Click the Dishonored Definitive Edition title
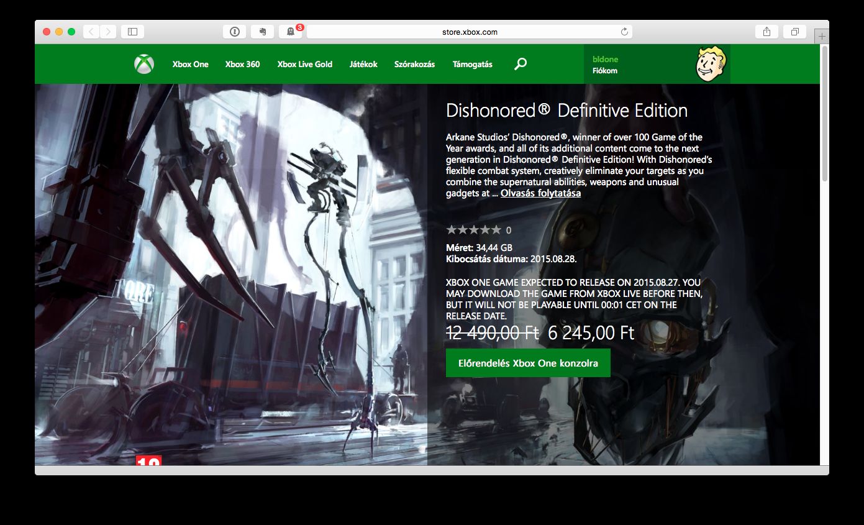864x525 pixels. tap(566, 111)
